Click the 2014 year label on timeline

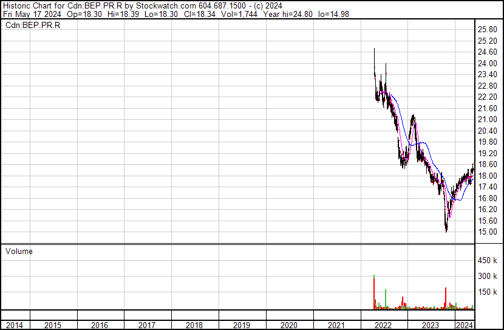tap(15, 325)
